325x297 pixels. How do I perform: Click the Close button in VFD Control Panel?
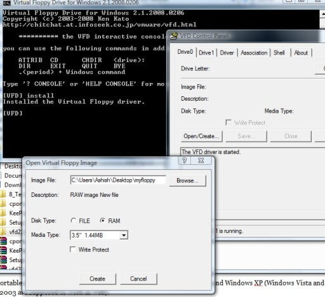tap(291, 136)
